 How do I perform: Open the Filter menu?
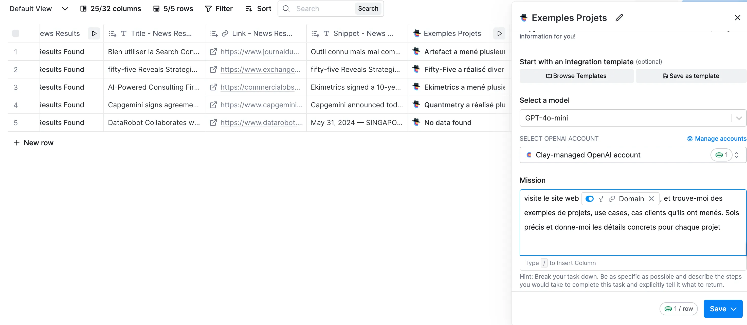(219, 9)
